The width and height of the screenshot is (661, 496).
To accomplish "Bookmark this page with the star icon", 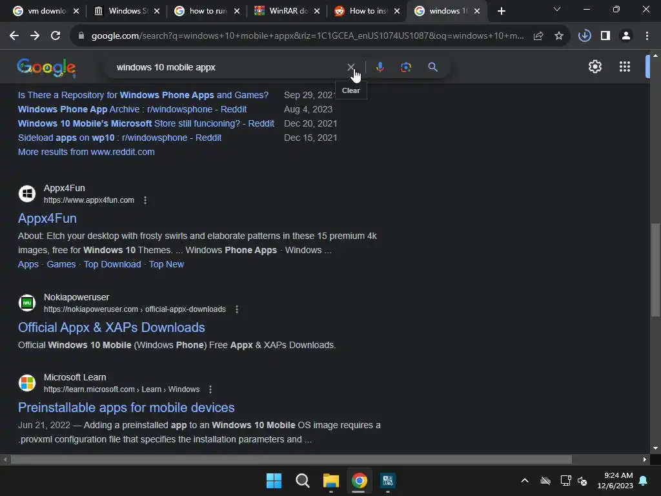I will 559,36.
